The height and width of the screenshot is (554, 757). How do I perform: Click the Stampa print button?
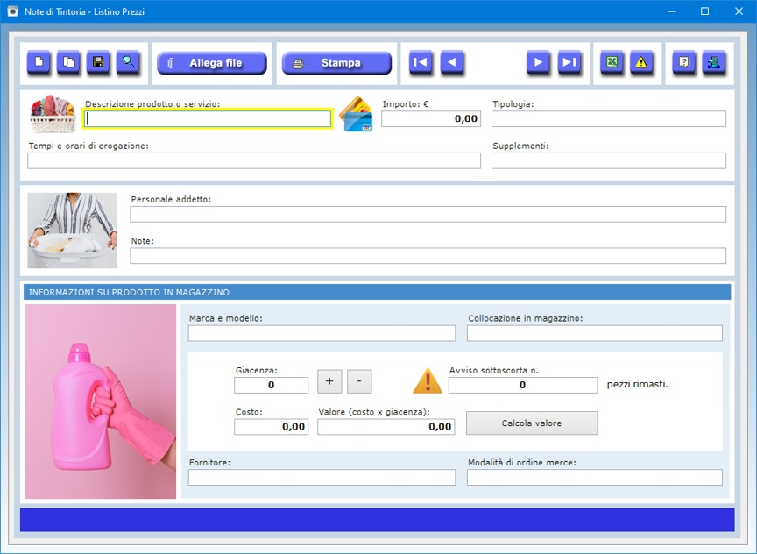tap(336, 63)
